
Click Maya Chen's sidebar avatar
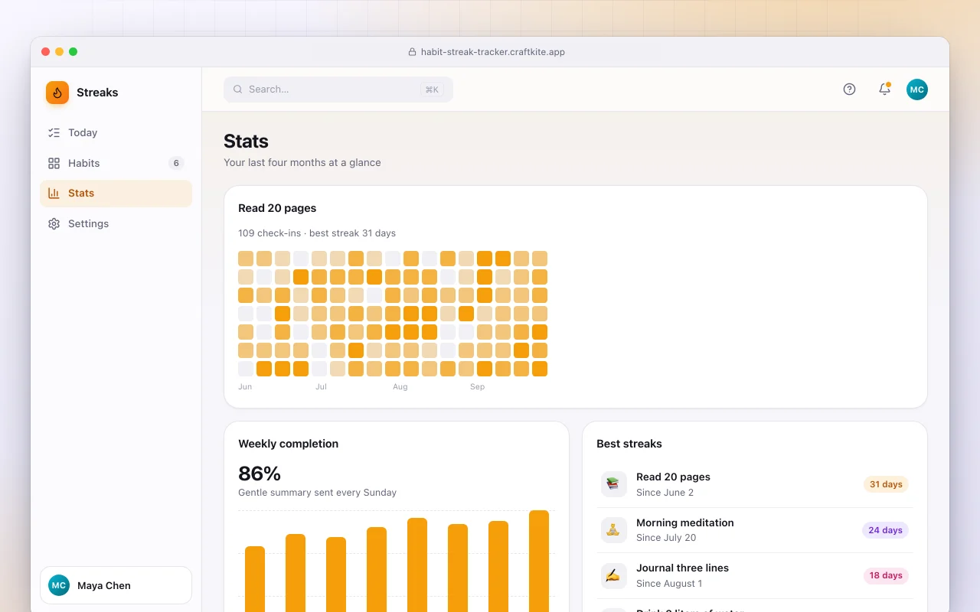point(59,585)
